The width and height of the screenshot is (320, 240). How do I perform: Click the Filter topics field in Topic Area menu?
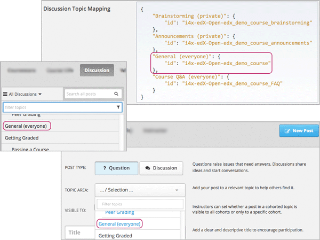pos(140,204)
